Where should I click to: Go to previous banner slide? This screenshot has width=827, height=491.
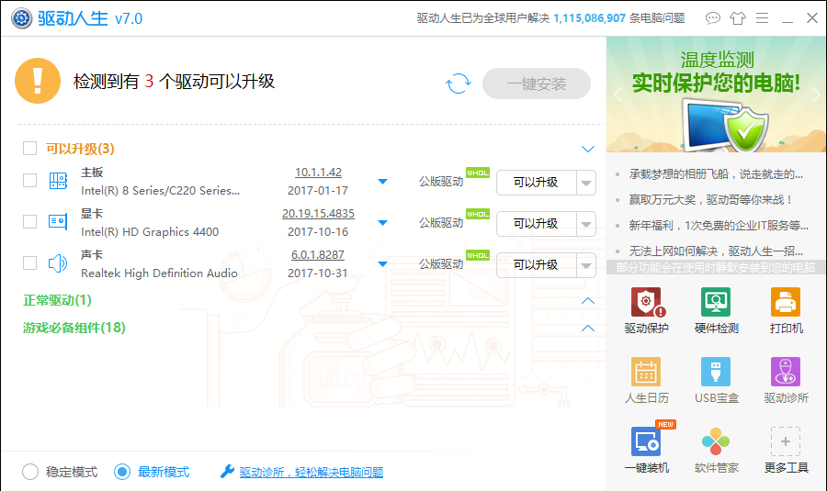[x=618, y=95]
